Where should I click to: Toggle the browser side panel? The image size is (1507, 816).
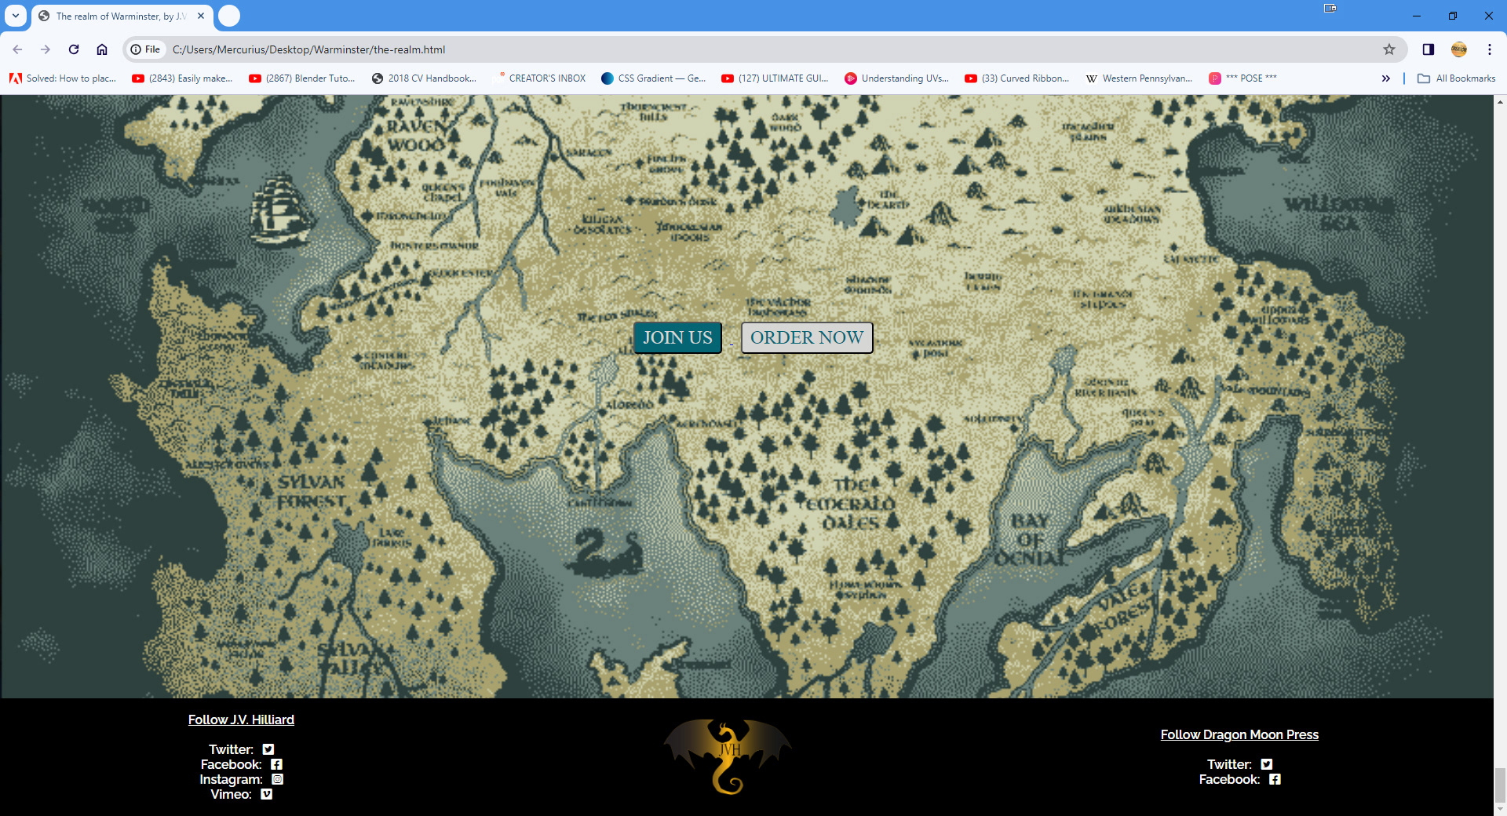(1429, 49)
